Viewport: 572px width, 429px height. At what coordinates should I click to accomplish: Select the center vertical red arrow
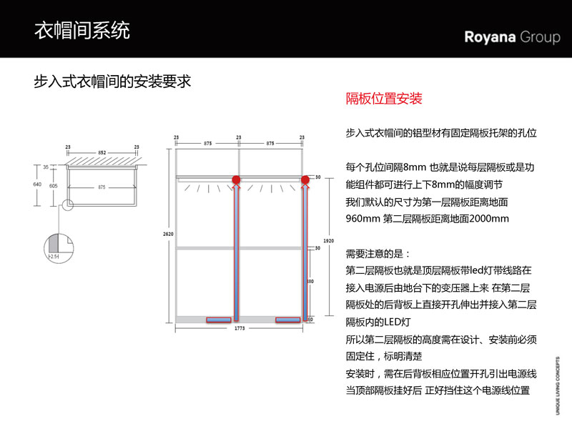235,250
